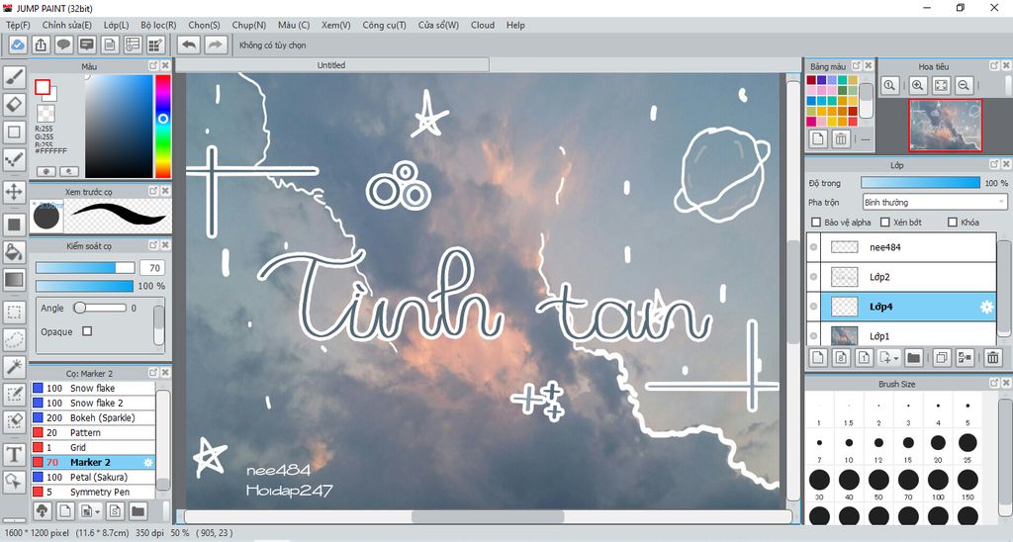This screenshot has width=1013, height=542.
Task: Select the Petal (Sakura) brush
Action: (x=94, y=477)
